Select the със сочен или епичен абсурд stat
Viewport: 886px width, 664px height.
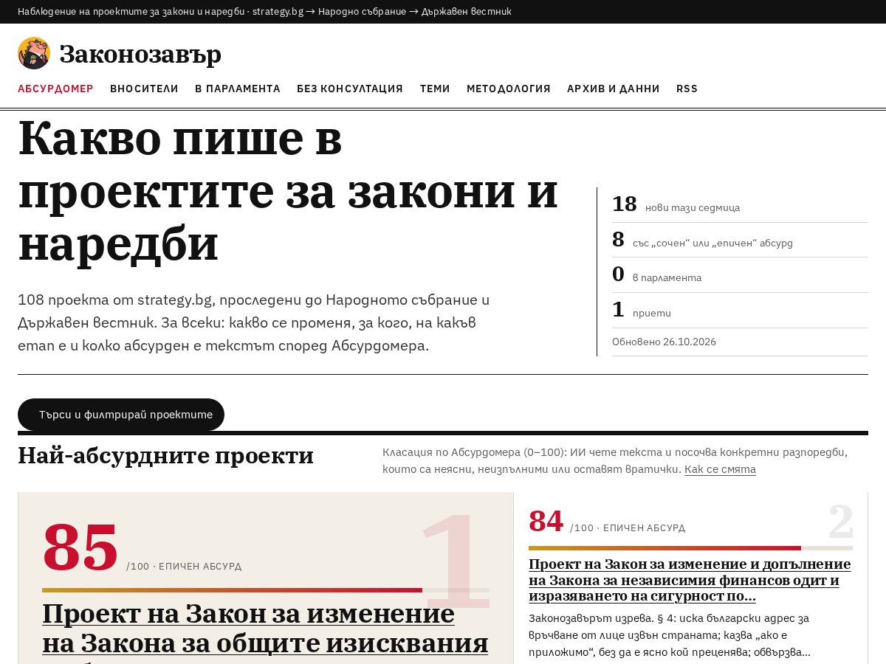740,240
